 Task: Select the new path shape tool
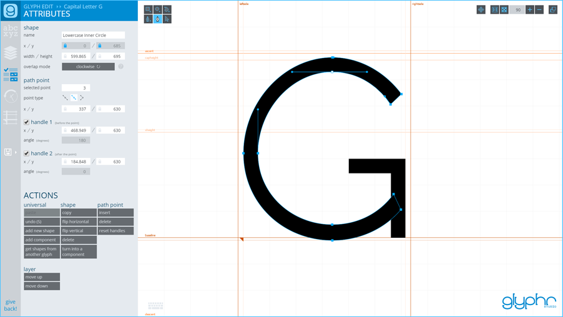pos(167,9)
